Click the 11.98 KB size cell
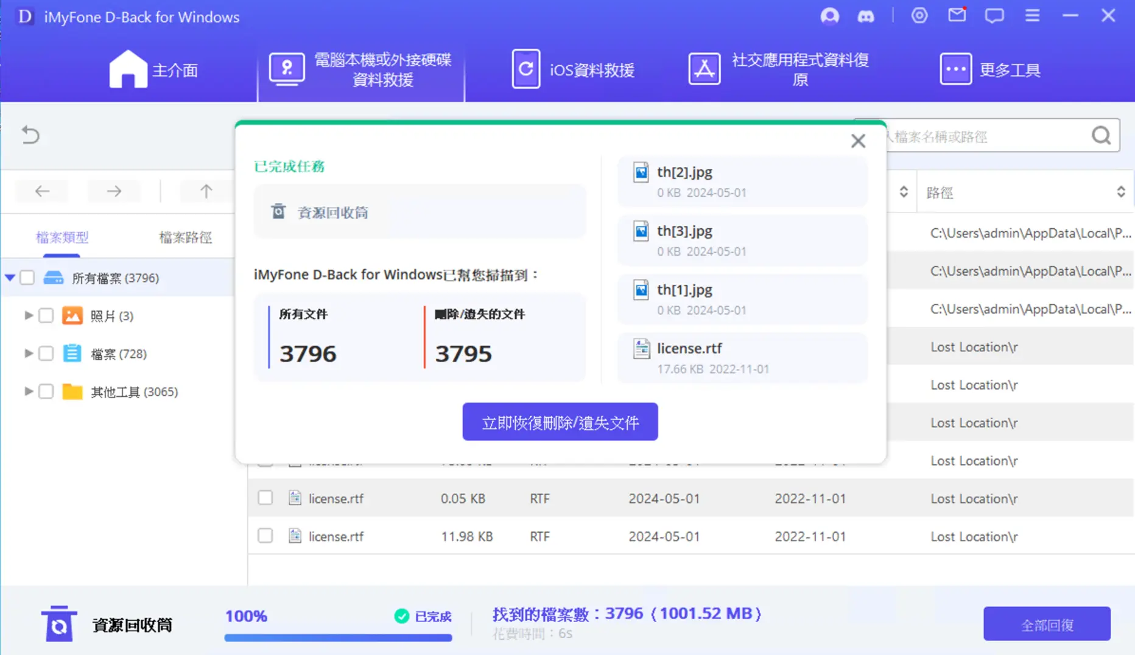Screen dimensions: 1135x655 coord(466,536)
